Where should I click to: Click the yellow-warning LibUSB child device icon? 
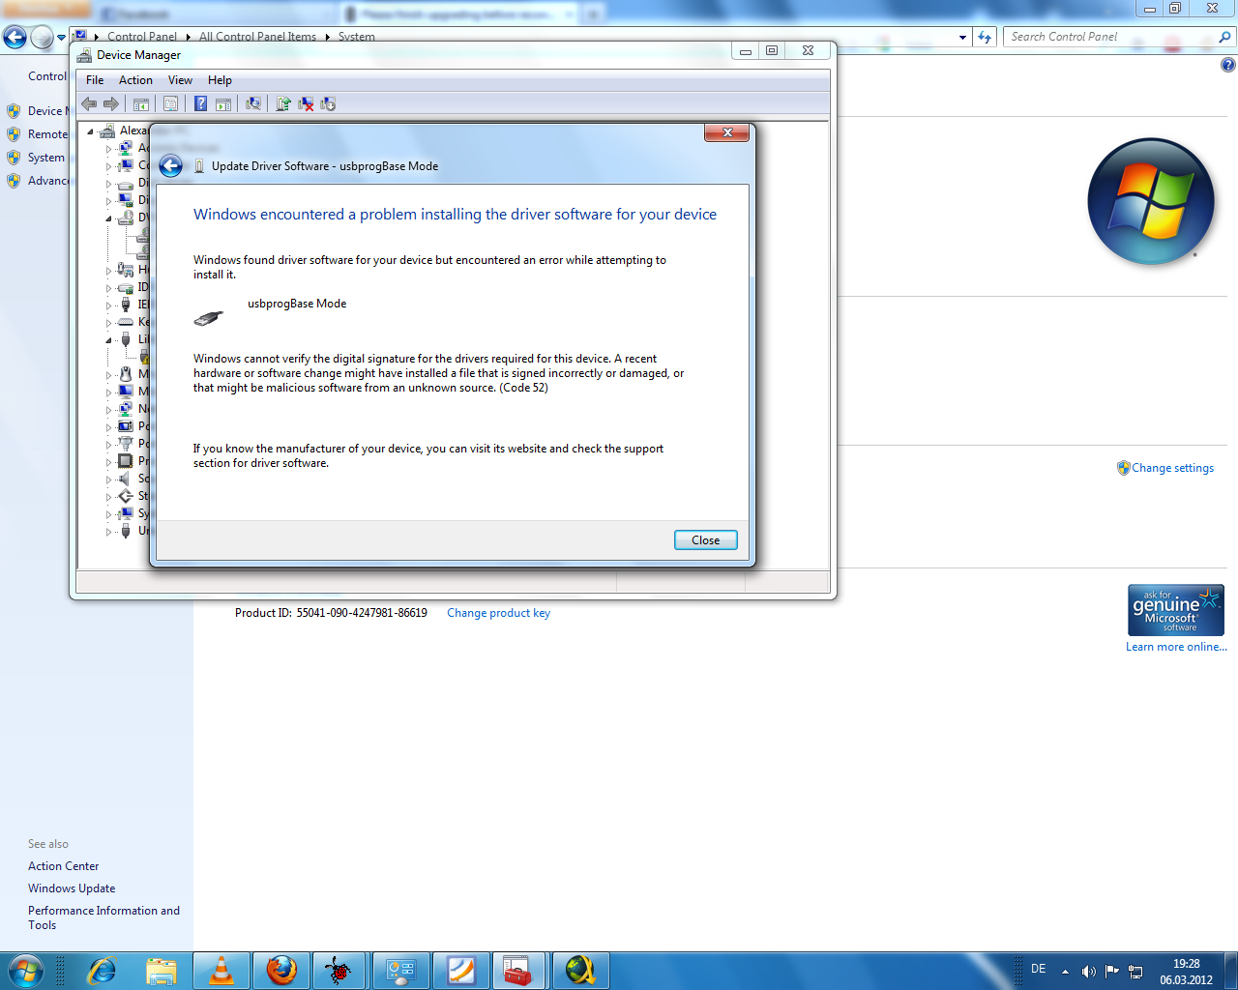pyautogui.click(x=144, y=357)
